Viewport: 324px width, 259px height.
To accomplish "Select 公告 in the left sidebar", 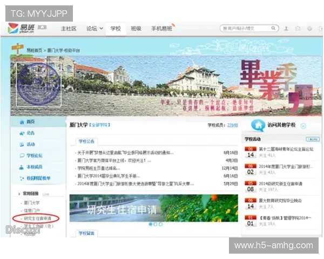I will [x=31, y=133].
